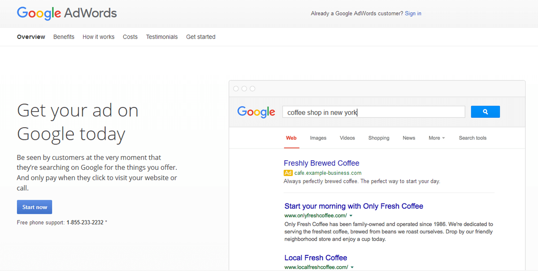The width and height of the screenshot is (538, 276).
Task: Click the Be seen by customers paragraph
Action: pyautogui.click(x=97, y=173)
